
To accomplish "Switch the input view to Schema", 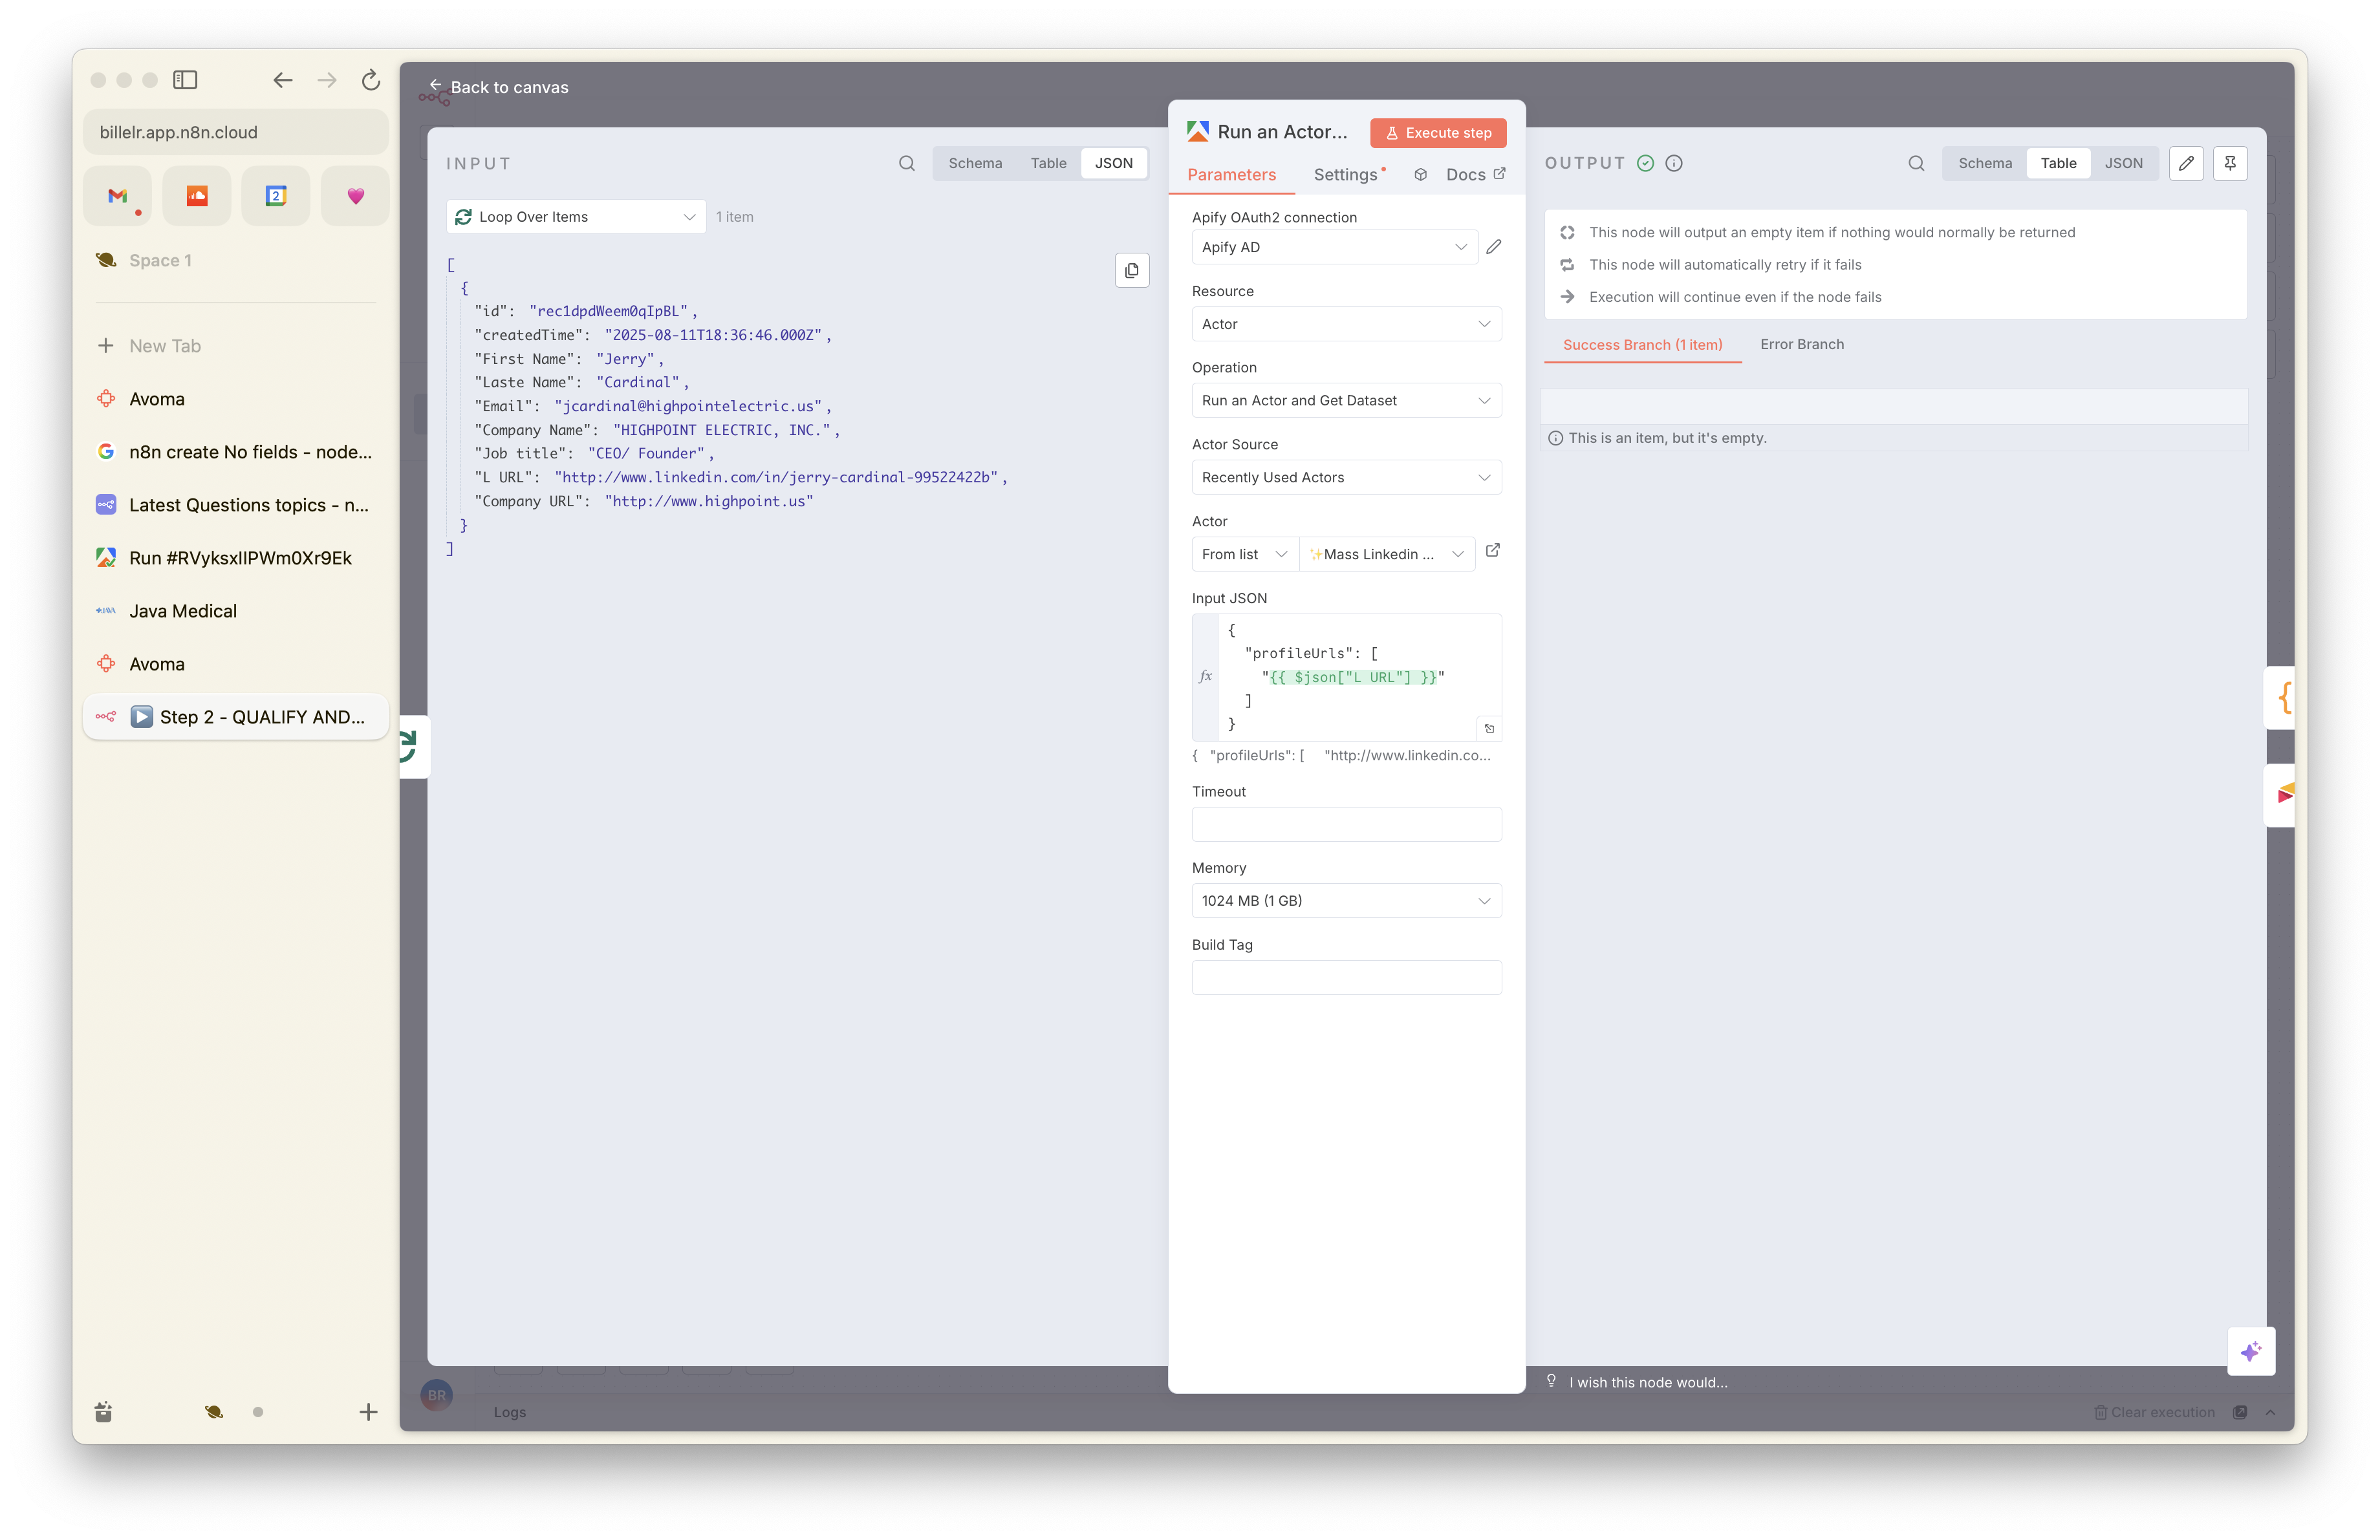I will 974,163.
